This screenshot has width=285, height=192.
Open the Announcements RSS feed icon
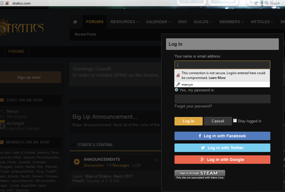(x=156, y=160)
